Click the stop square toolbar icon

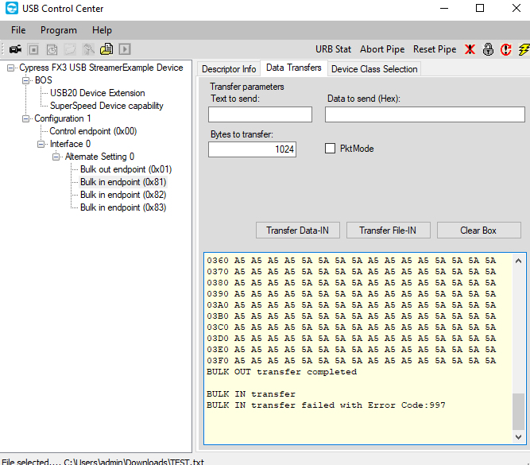pos(33,50)
